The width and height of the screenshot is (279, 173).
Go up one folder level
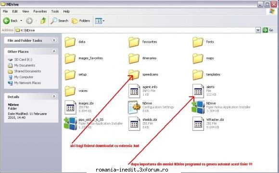(43, 21)
